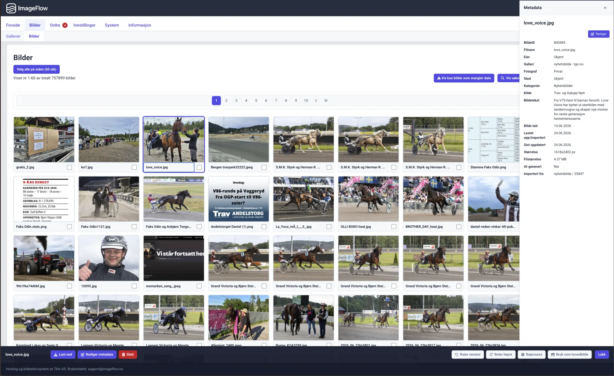Screen dimensions: 614x376
Task: Click the Ordre notification badge 4
Action: [65, 25]
